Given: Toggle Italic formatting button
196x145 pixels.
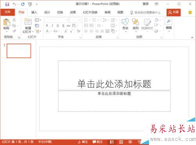Looking at the screenshot, I should [52, 25].
